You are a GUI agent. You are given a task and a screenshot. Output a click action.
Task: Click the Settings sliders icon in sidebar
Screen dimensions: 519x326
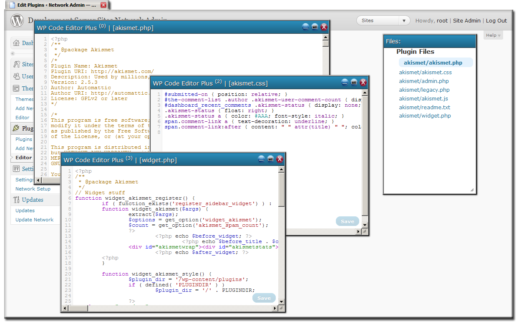16,169
